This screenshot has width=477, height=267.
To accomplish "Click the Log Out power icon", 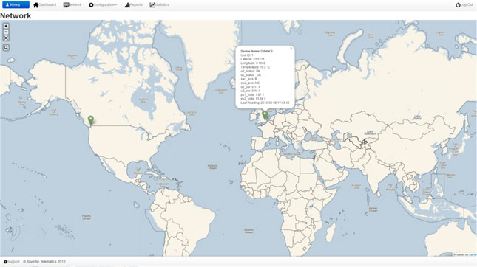I will [458, 5].
